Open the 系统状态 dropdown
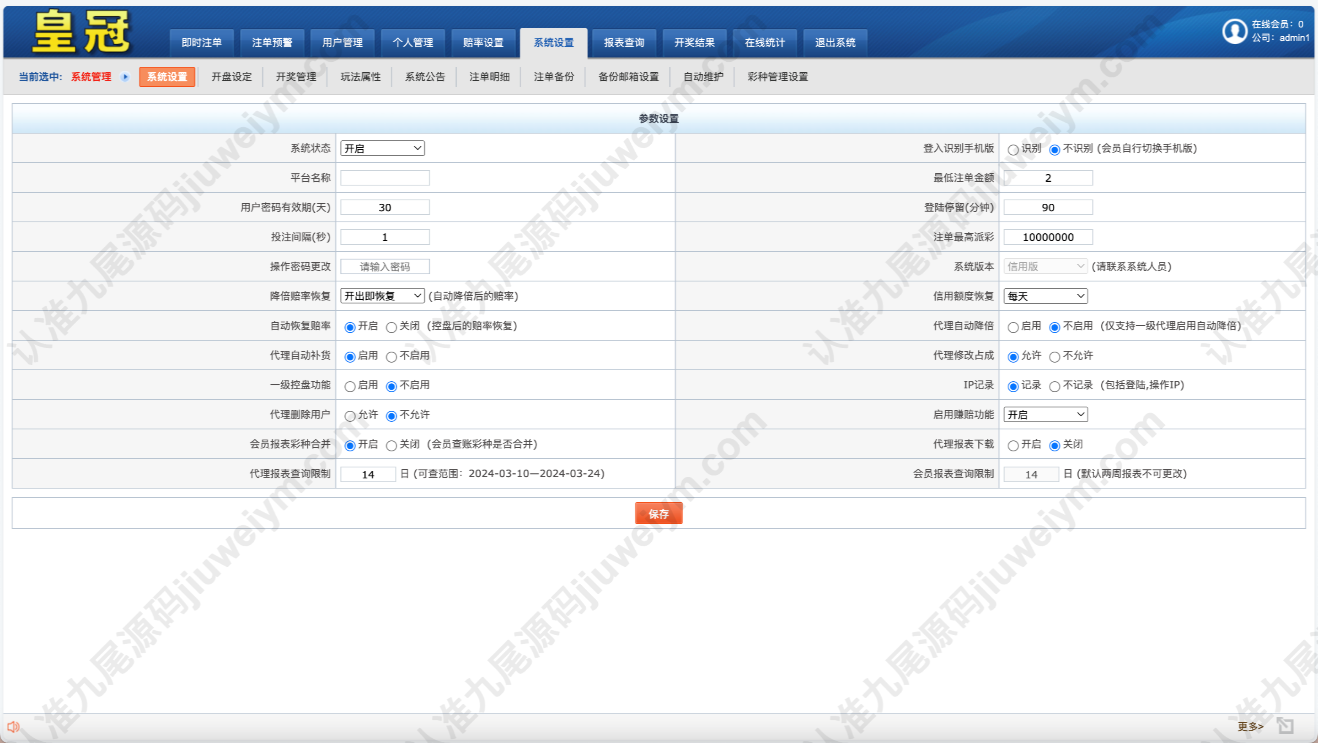Screen dimensions: 1318x743 (382, 148)
